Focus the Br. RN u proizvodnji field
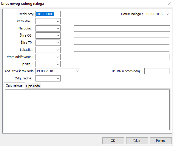The width and height of the screenshot is (173, 146). point(157,71)
